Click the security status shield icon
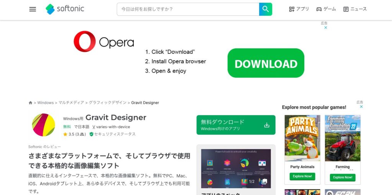This screenshot has height=195, width=392. (91, 134)
